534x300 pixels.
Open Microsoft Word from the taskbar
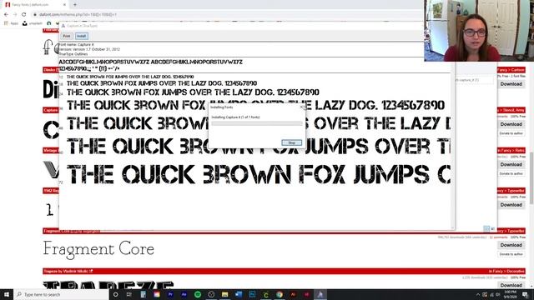[x=239, y=294]
